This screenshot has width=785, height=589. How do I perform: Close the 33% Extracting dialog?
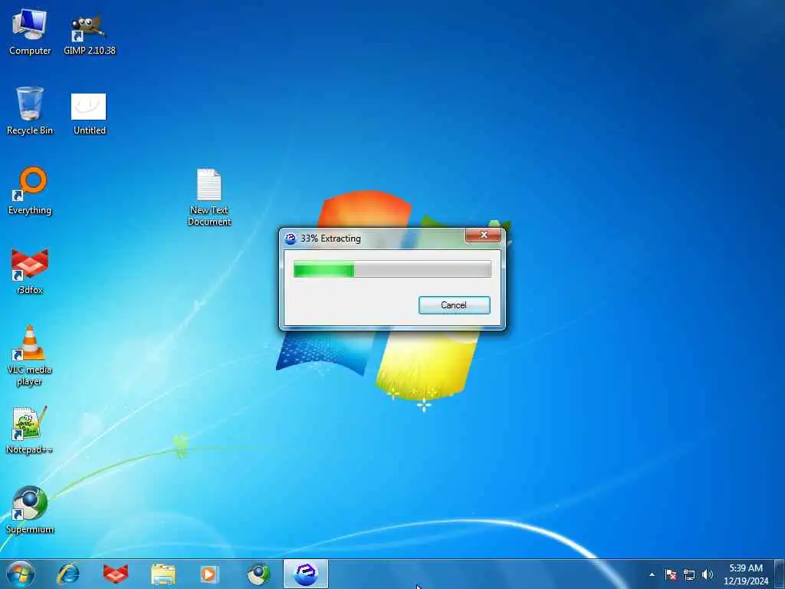click(x=483, y=235)
